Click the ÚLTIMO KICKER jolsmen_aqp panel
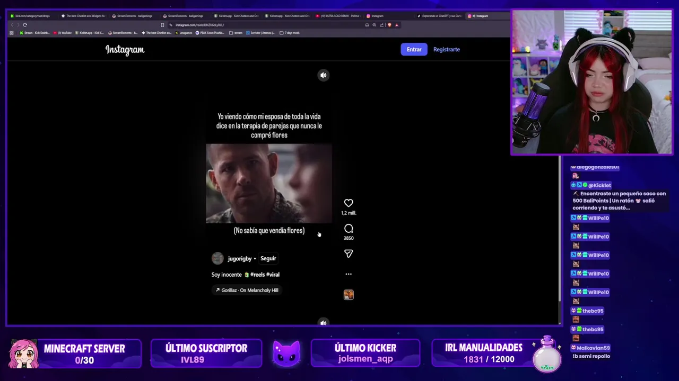This screenshot has height=381, width=679. pos(365,353)
